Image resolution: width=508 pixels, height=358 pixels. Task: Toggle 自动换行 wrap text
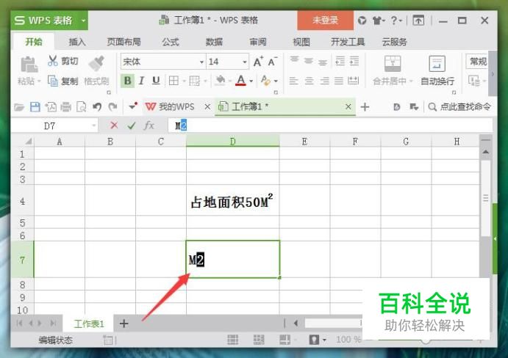(x=437, y=70)
